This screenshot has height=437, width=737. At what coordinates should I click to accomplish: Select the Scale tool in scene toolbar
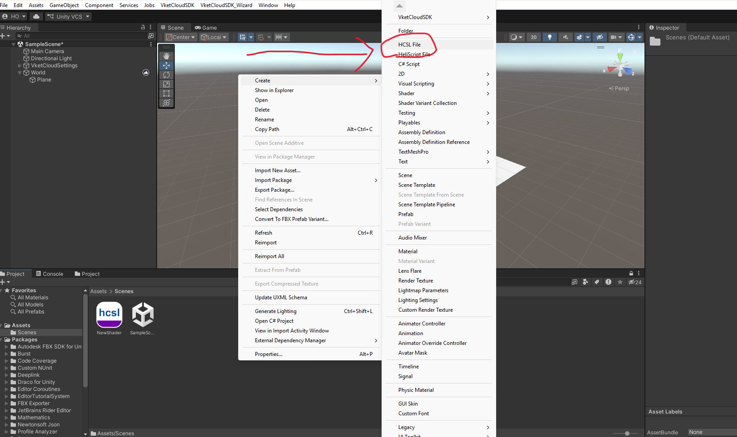point(166,84)
